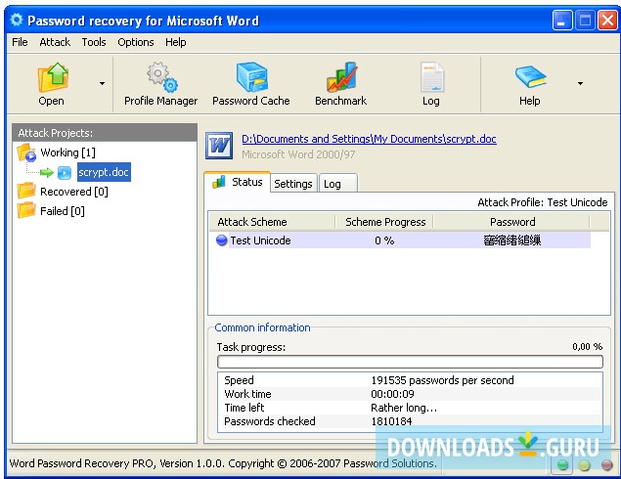Select the Failed [0] folder
This screenshot has height=479, width=621.
click(x=63, y=211)
